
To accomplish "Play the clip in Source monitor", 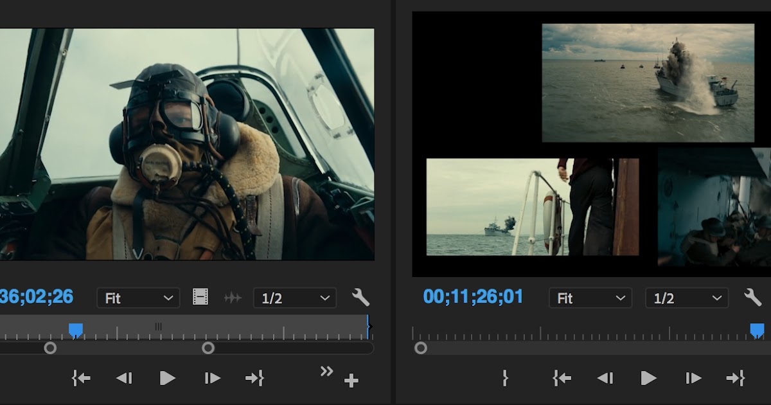I will click(167, 378).
